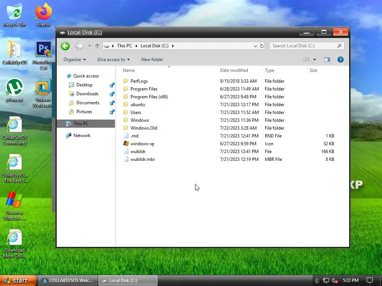Refresh the Local Disk (C:) view
The width and height of the screenshot is (382, 286).
pyautogui.click(x=262, y=46)
